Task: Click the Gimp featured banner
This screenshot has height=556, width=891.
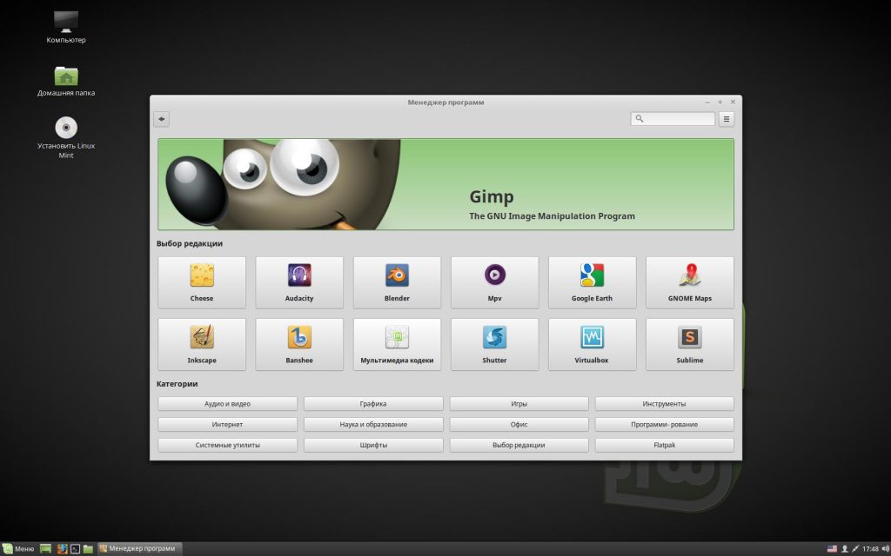Action: point(445,184)
